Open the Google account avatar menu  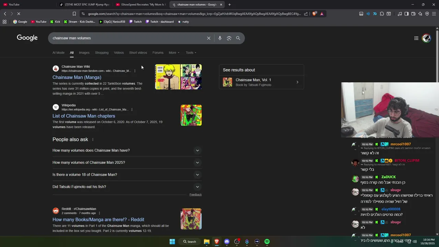click(x=426, y=38)
